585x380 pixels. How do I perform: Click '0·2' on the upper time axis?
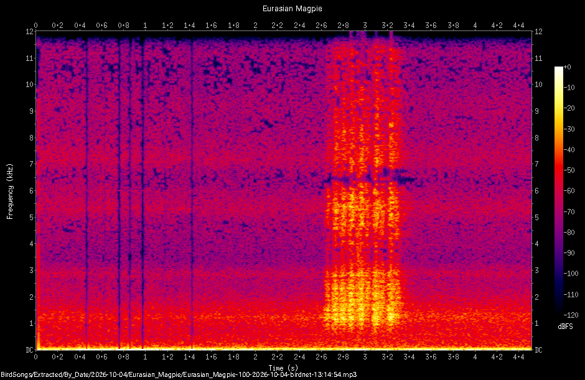click(57, 25)
